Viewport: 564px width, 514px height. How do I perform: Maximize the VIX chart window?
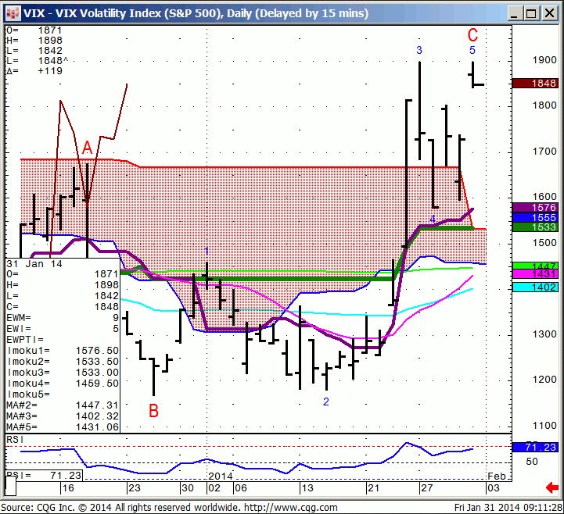[532, 13]
